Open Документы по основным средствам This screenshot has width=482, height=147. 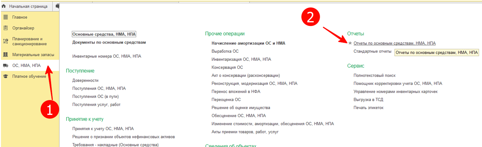tap(109, 42)
